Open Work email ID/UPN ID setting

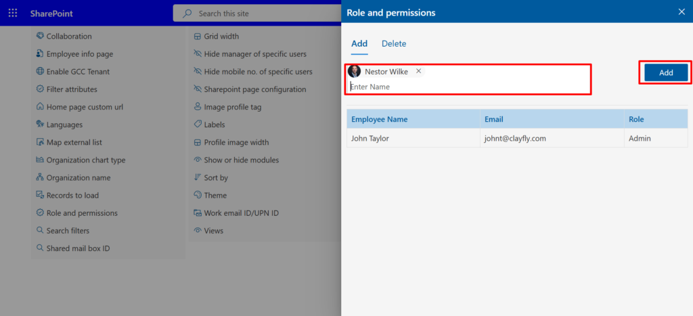(x=242, y=213)
